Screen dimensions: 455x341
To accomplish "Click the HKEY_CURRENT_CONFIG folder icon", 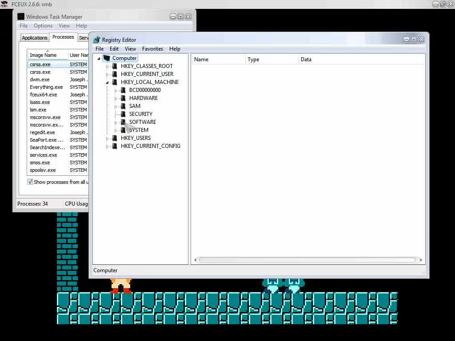I will 115,146.
